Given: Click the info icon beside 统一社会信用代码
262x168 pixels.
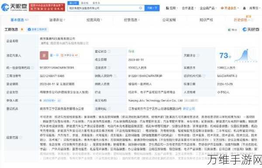Looking at the screenshot, I should pos(33,68).
